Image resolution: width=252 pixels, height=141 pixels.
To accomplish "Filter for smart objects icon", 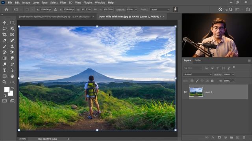I will [x=229, y=68].
